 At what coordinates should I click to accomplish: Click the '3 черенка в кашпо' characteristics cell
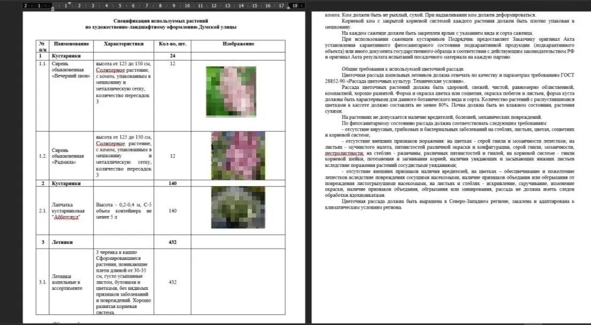pyautogui.click(x=123, y=282)
